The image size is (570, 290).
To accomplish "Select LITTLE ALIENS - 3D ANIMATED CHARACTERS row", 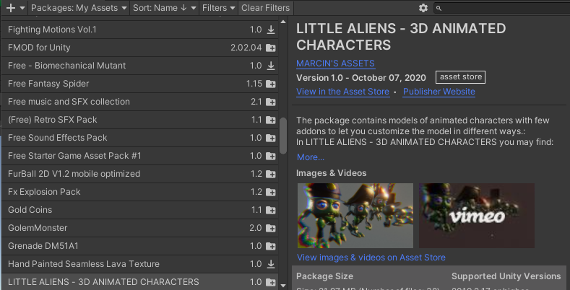I will point(140,282).
